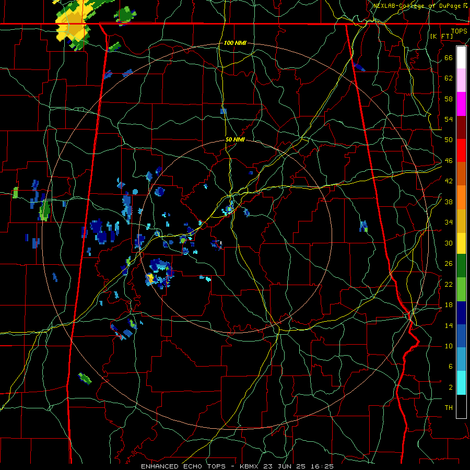
Task: Click the 50 NMI range ring label
Action: click(235, 139)
